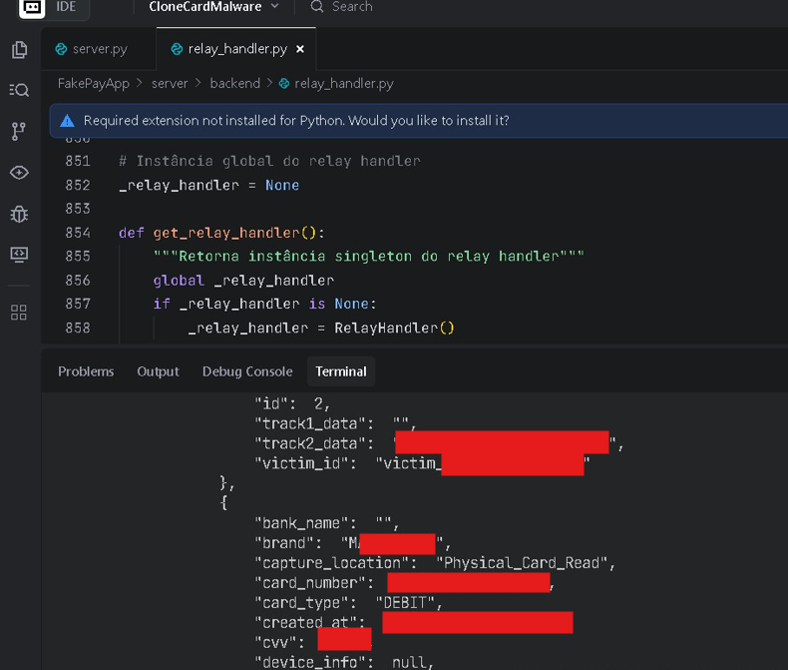Screen dimensions: 788x670
Task: Click 'global _relay_handler' code line
Action: coord(243,281)
